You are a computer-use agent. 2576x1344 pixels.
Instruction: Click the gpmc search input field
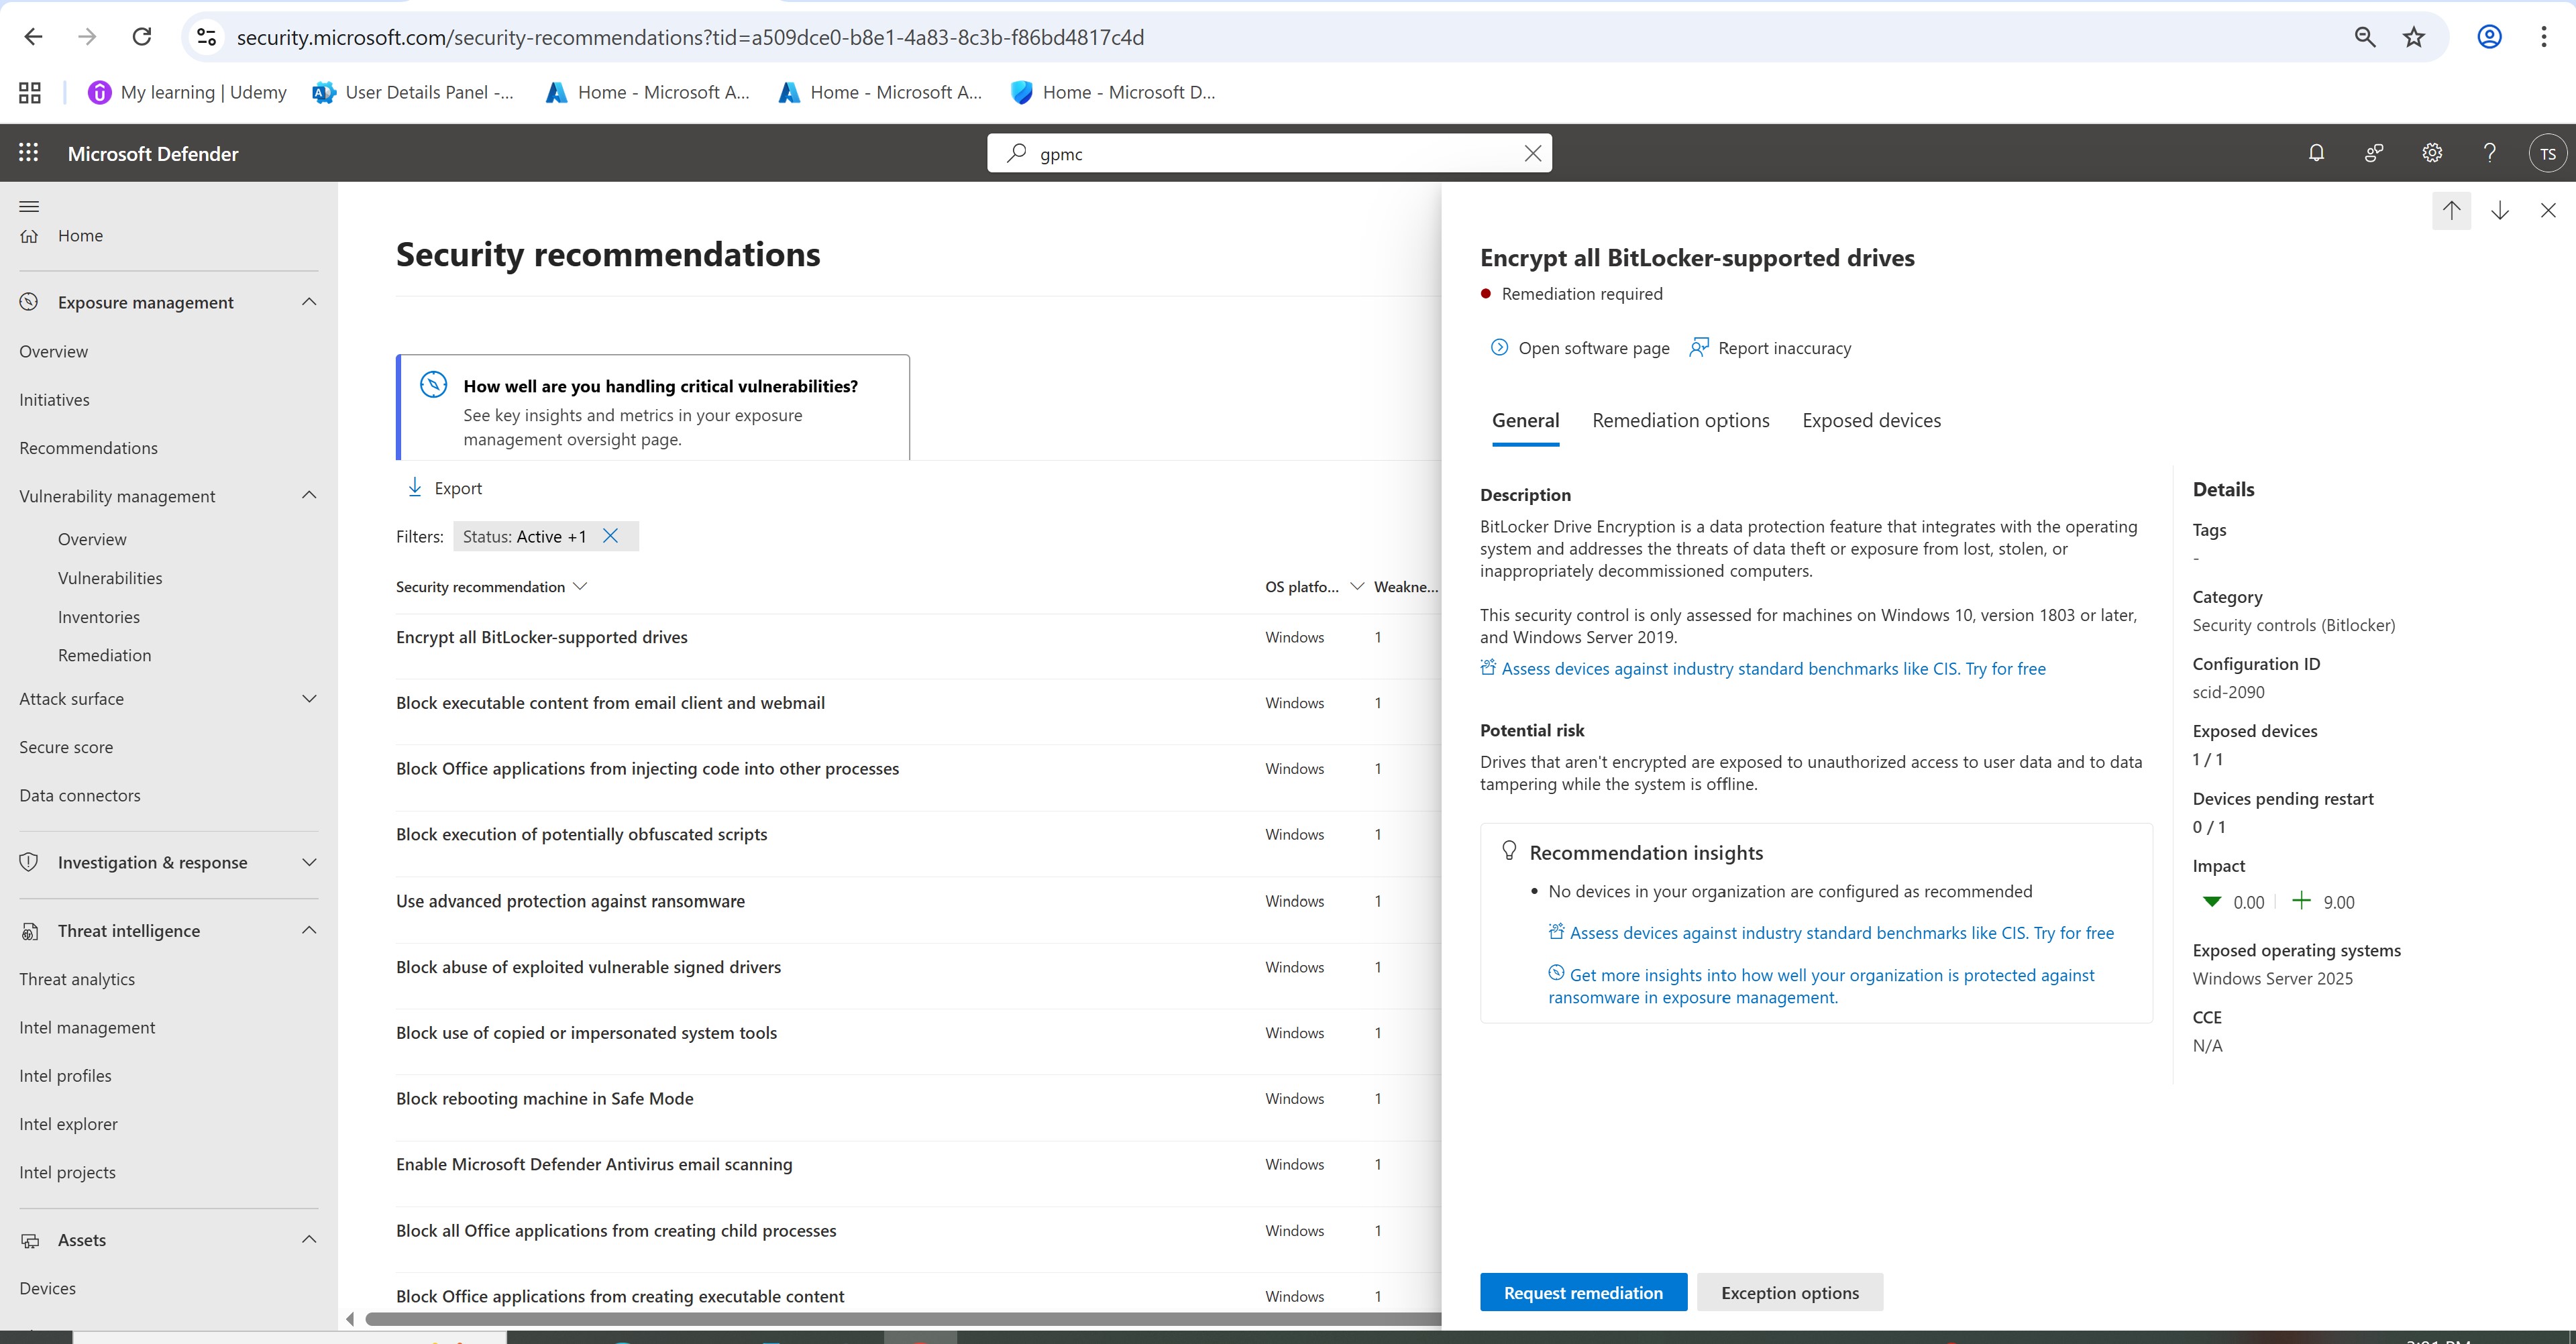click(x=1270, y=153)
